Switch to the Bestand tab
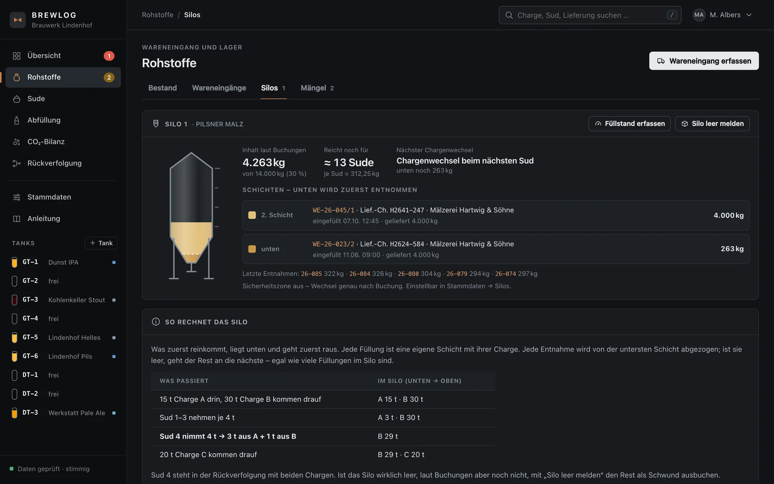 click(163, 88)
